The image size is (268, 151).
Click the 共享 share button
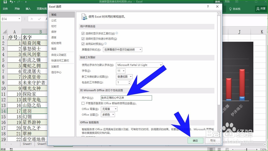coord(261,9)
